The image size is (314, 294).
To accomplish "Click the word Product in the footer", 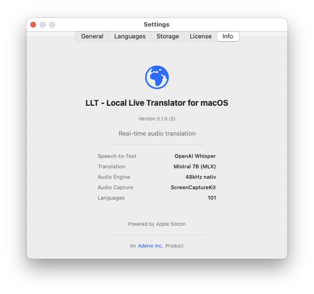I will pos(175,246).
